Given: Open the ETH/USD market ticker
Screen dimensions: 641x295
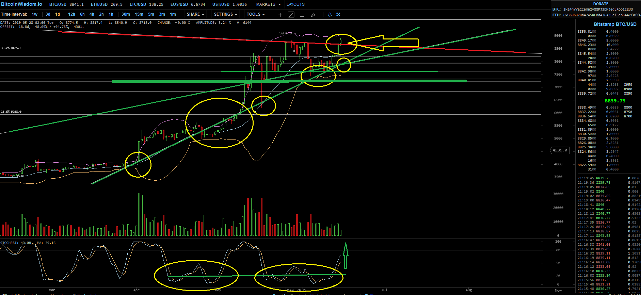Looking at the screenshot, I should tap(107, 4).
